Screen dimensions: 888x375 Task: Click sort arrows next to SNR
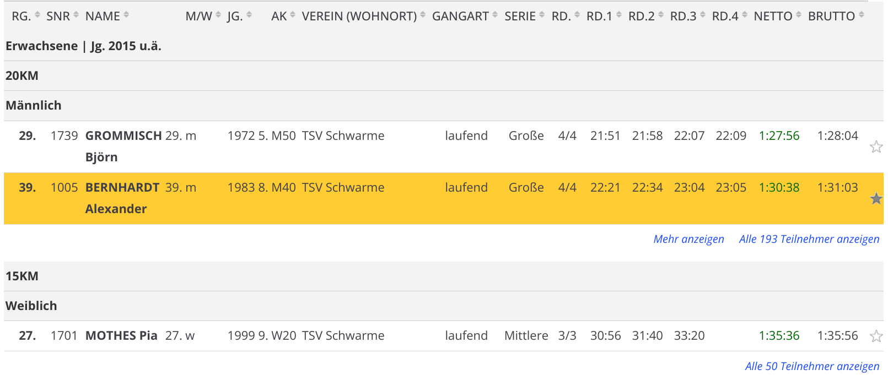(76, 15)
